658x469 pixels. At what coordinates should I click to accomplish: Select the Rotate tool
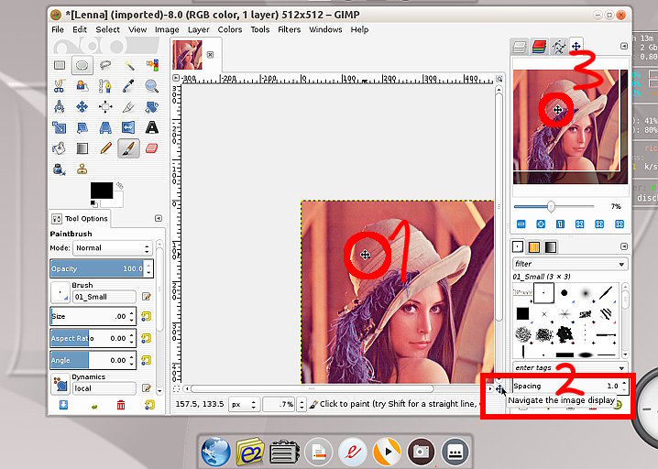(152, 106)
